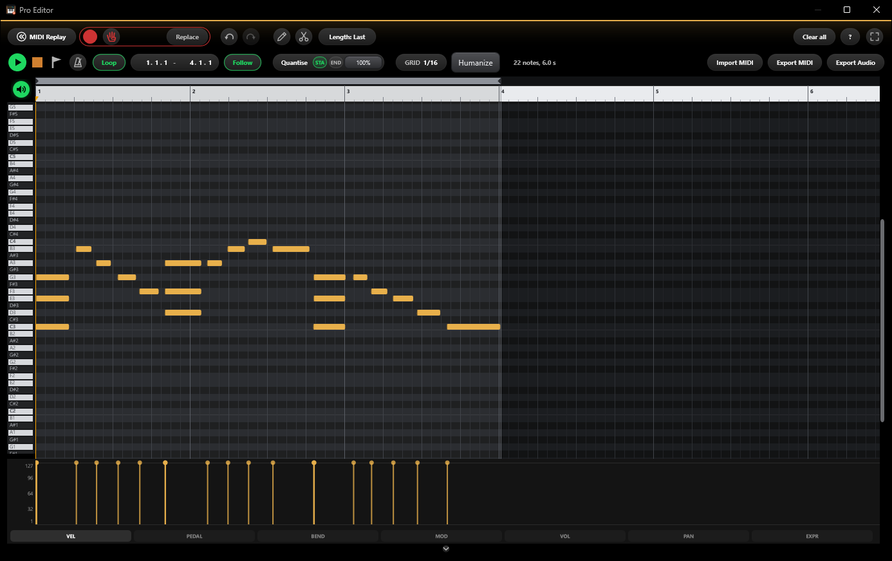892x561 pixels.
Task: Enter fullscreen with the expand icon
Action: tap(874, 37)
